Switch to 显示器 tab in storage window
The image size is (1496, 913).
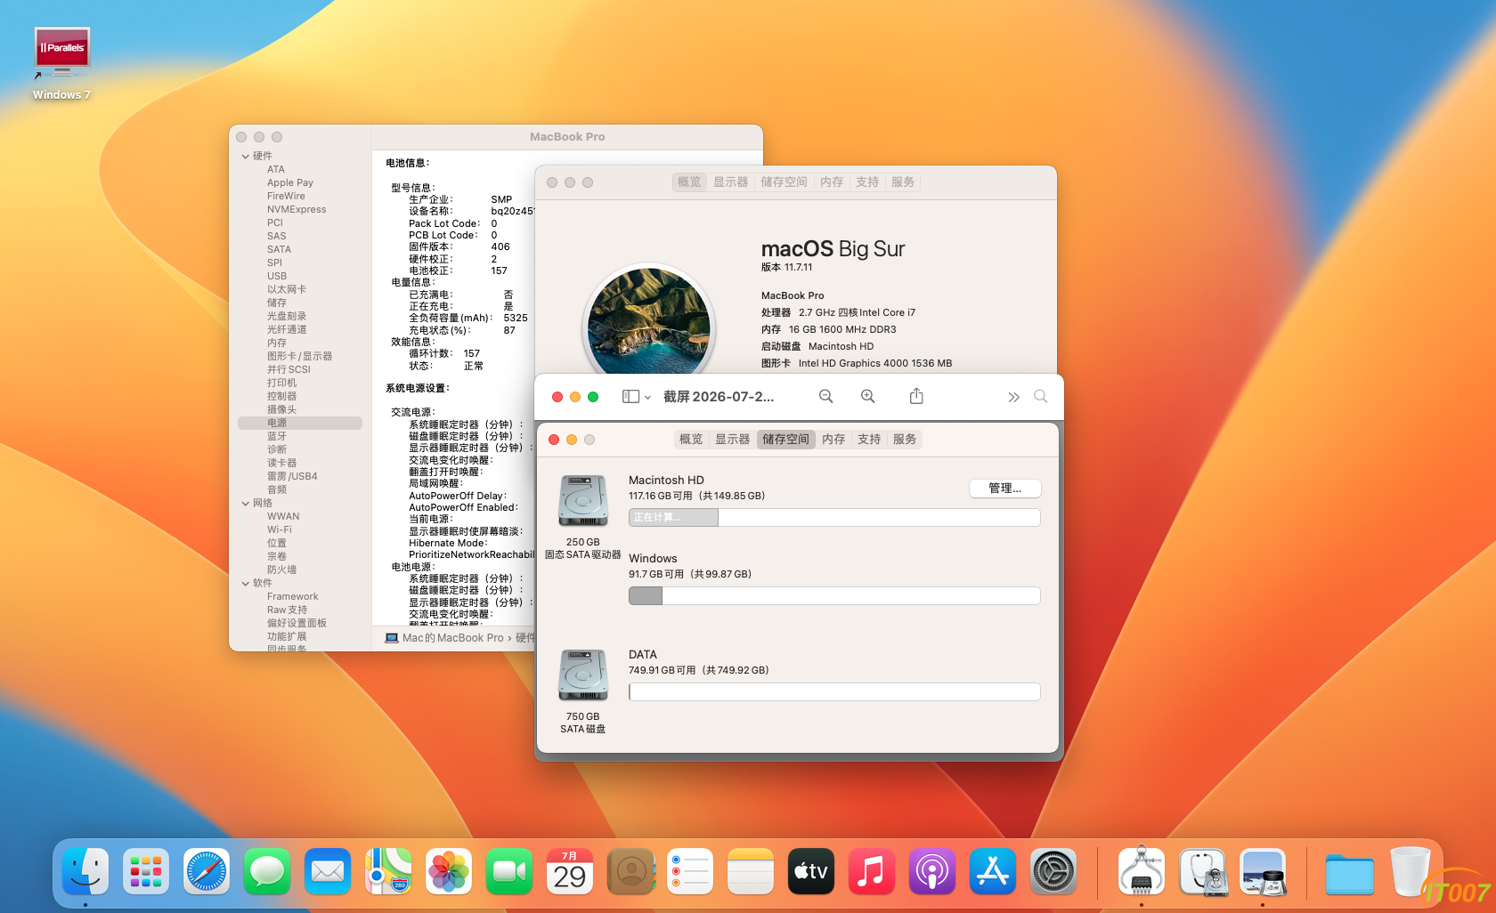pyautogui.click(x=733, y=440)
